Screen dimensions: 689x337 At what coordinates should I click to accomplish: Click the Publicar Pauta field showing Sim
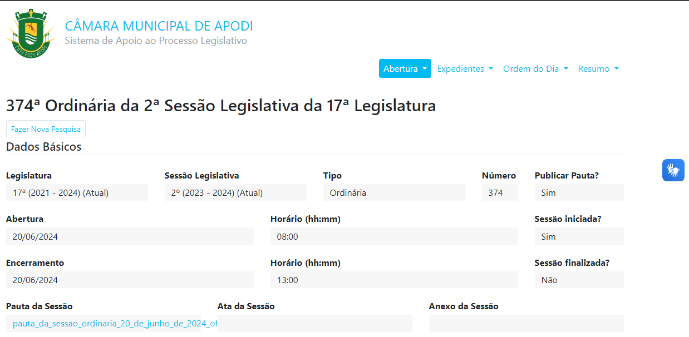(579, 192)
